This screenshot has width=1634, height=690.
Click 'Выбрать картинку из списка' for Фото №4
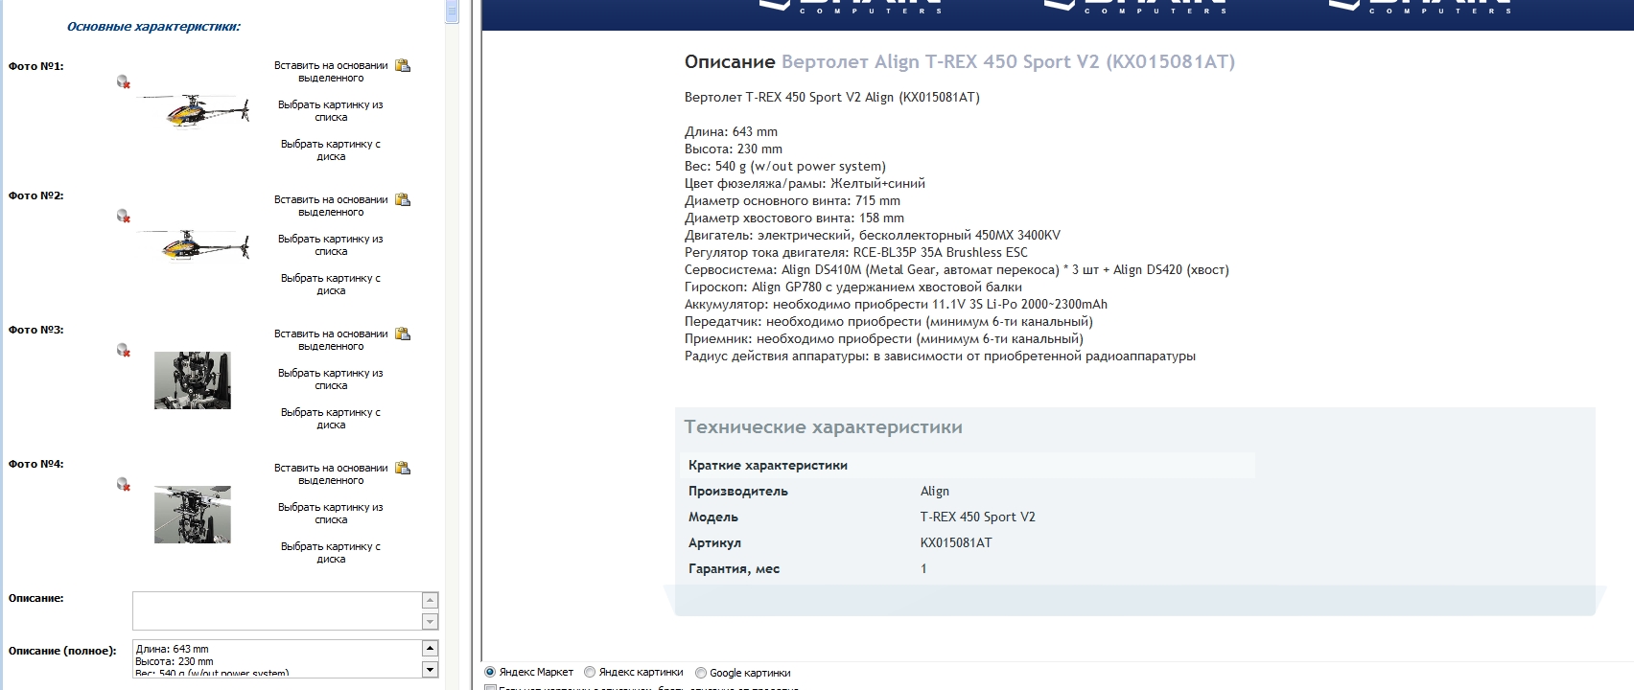(x=331, y=514)
